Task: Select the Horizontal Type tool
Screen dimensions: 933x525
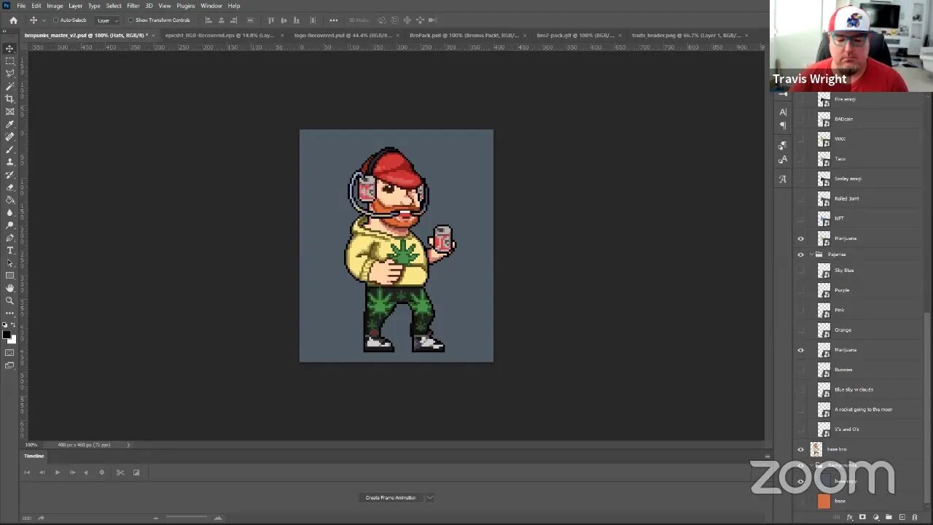Action: [9, 250]
